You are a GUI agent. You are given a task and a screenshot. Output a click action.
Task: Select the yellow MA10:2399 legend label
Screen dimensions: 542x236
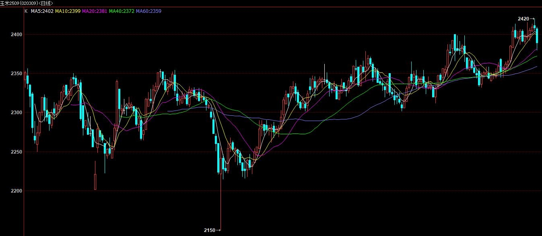click(68, 11)
